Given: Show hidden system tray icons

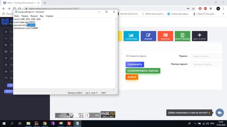Looking at the screenshot, I should tap(195, 123).
